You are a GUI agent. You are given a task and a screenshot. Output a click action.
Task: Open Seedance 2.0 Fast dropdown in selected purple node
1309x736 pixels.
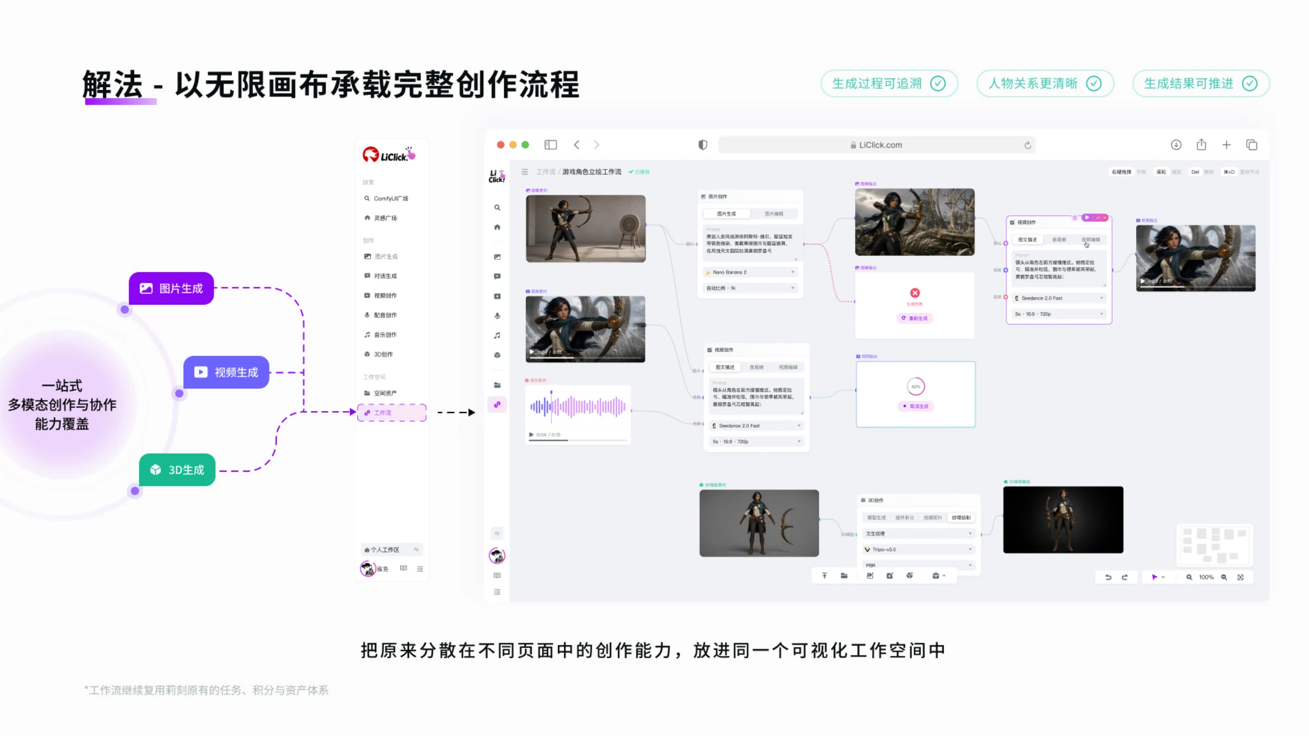[x=1059, y=298]
